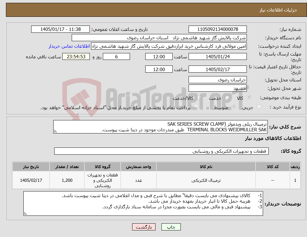Click the need number field 1105092134000078
Screen dimensions: 307x237
218,29
